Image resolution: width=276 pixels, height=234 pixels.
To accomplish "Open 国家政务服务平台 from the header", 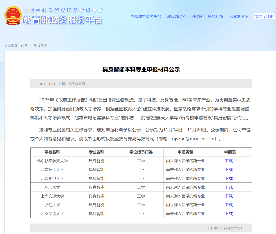I will [145, 16].
